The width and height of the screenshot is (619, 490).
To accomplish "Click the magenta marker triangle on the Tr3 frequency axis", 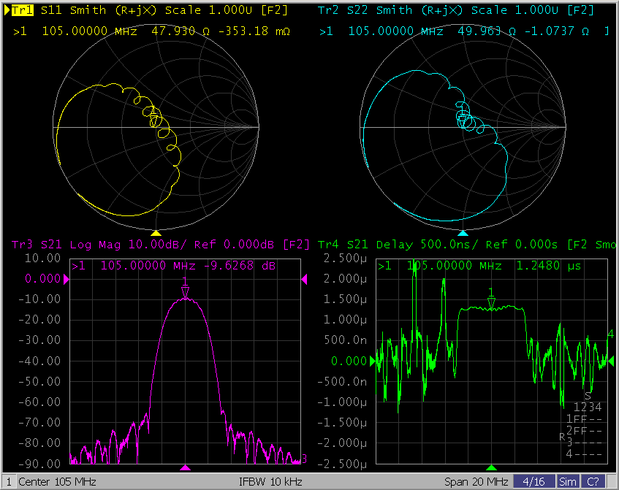I will (x=186, y=467).
